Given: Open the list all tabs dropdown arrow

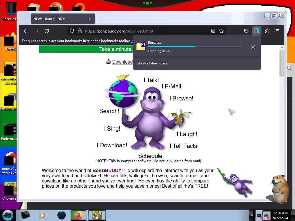Looking at the screenshot, I should (247, 19).
